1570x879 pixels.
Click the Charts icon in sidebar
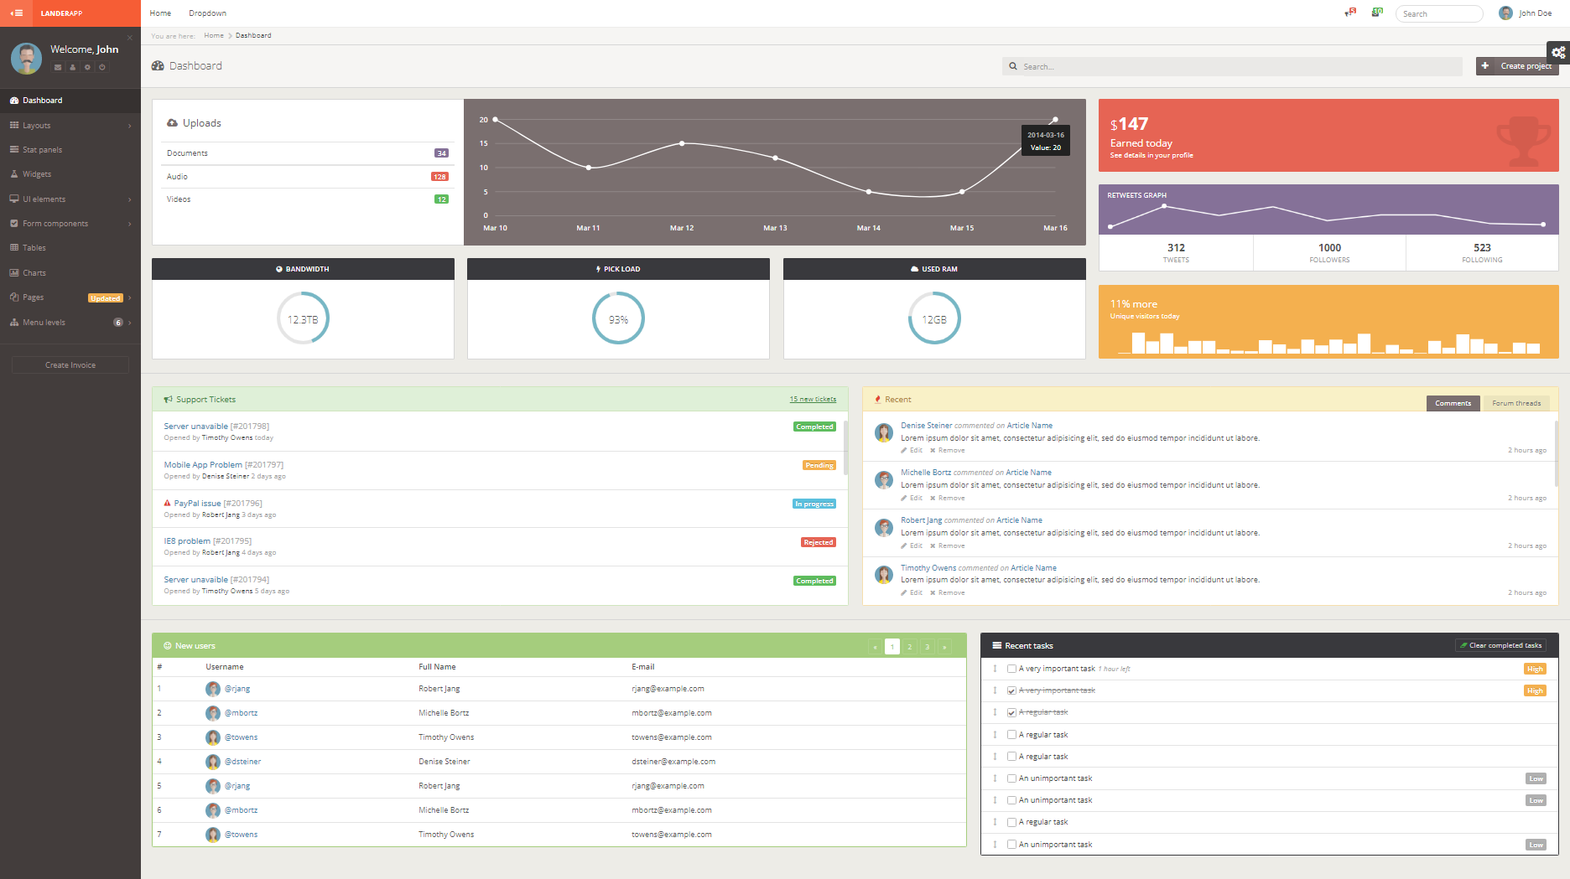pyautogui.click(x=14, y=272)
